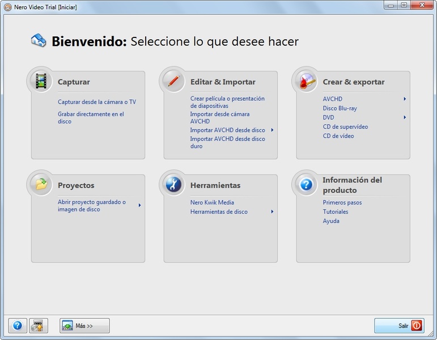Click the Crear & exportar disc icon
Image resolution: width=437 pixels, height=340 pixels.
pos(307,81)
